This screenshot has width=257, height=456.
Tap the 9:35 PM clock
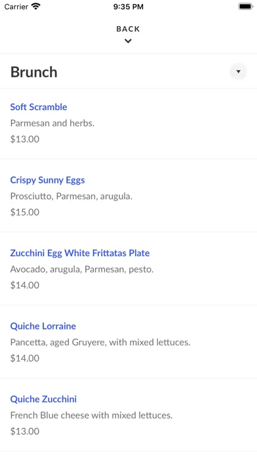128,7
